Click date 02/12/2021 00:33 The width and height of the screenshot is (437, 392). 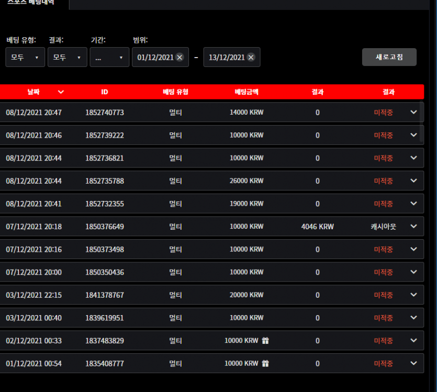33,341
